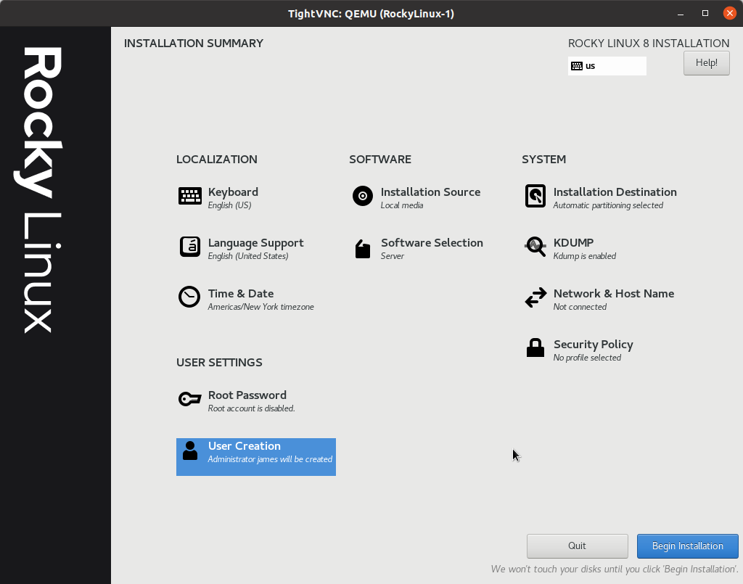
Task: Click the Time & Date clock icon
Action: 189,297
